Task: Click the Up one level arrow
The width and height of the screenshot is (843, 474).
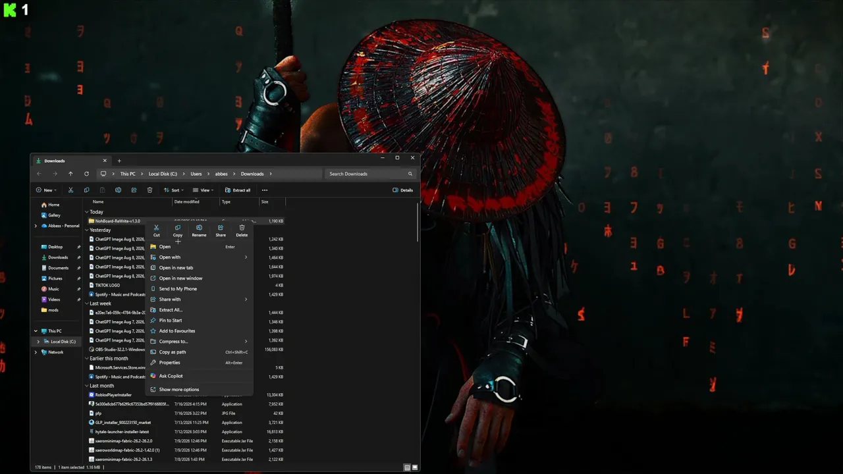Action: pos(70,174)
